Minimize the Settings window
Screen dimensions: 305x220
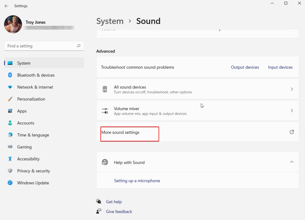(272, 3)
